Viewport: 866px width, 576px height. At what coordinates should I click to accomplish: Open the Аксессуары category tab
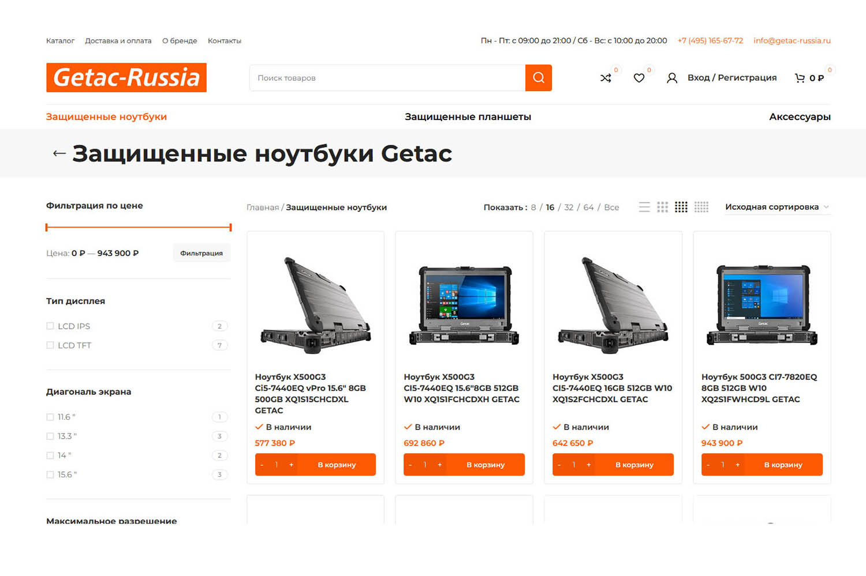[x=800, y=116]
